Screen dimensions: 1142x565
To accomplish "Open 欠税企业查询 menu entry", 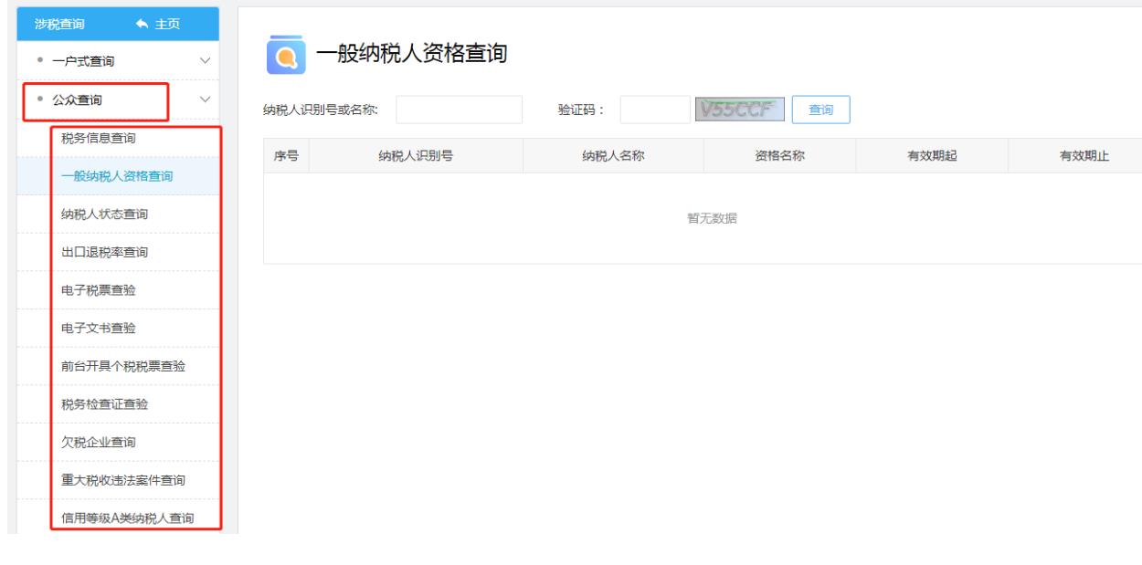I will (x=98, y=442).
